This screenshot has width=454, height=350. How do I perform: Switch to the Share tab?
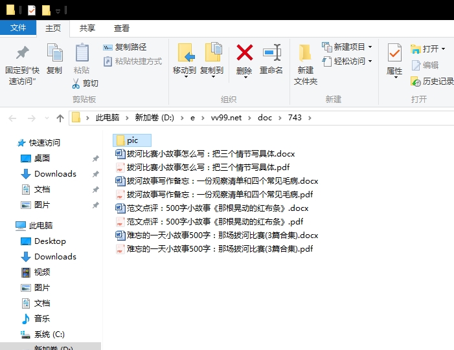click(x=87, y=28)
